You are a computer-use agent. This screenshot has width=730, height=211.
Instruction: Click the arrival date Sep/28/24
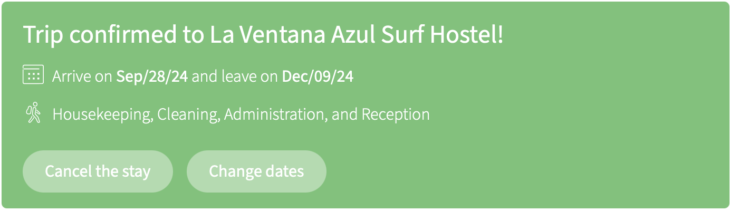coord(152,77)
